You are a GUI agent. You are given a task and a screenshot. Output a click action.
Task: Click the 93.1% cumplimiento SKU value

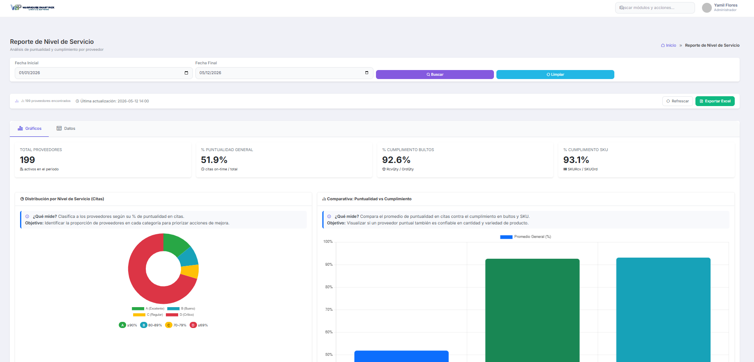576,160
